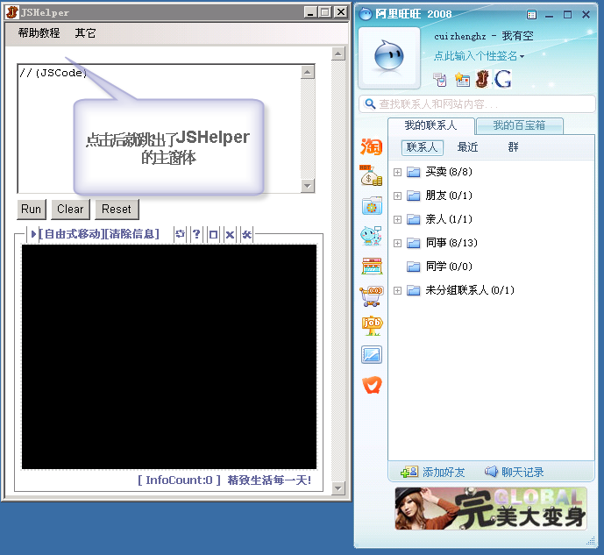Click the 我有空 status text

pos(518,36)
